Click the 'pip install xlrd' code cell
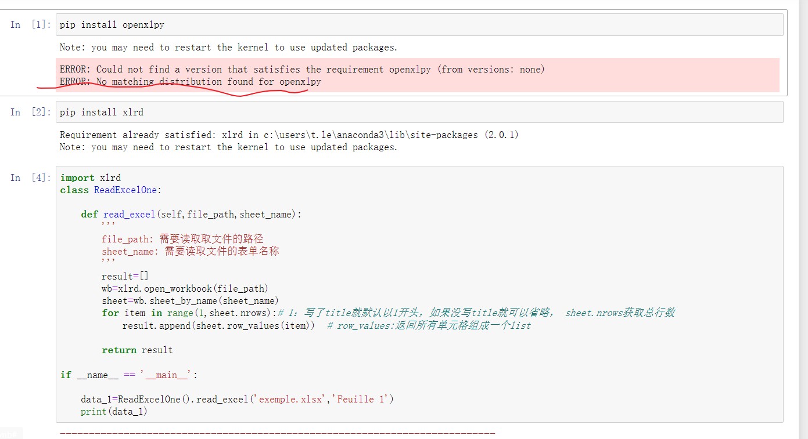The height and width of the screenshot is (439, 808). point(419,112)
